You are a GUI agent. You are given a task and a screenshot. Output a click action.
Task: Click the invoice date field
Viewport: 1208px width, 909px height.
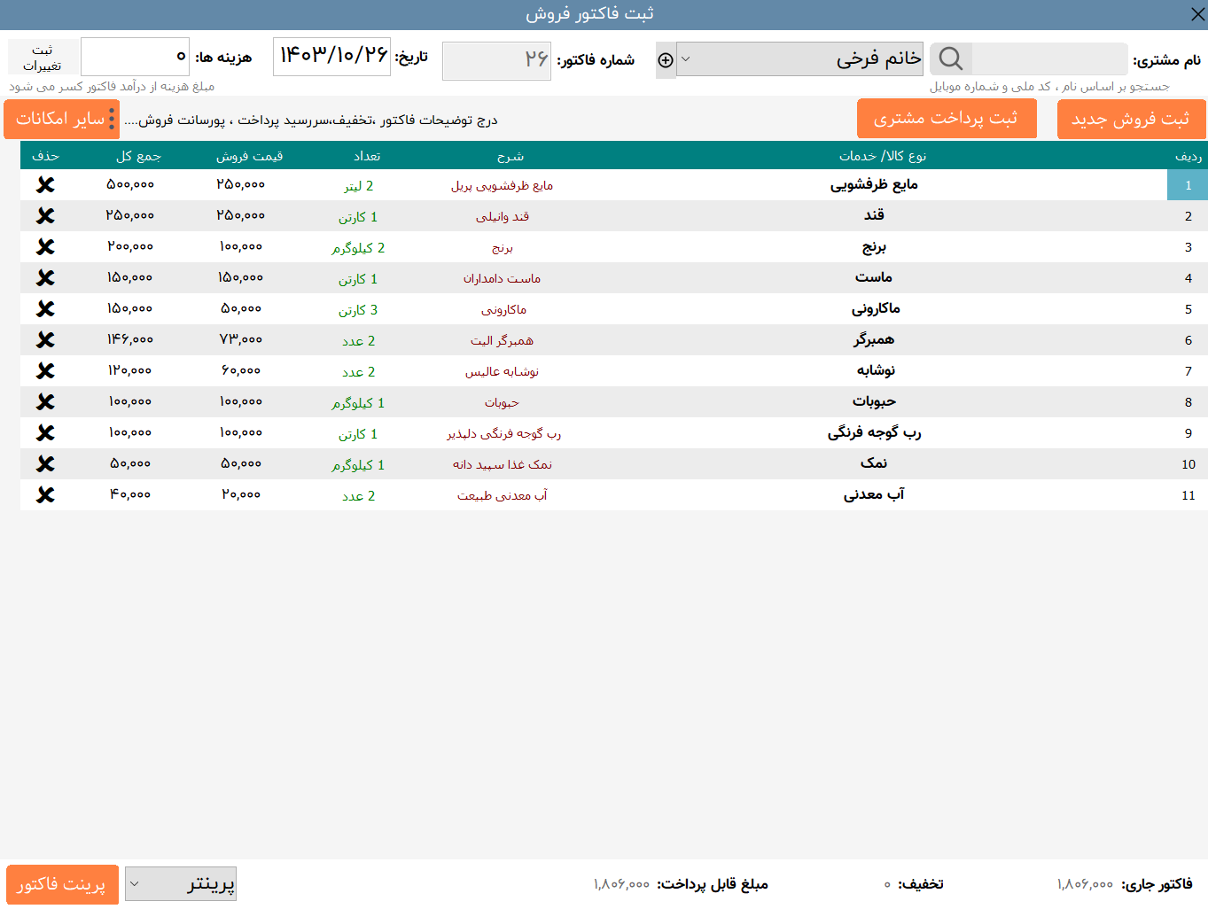click(331, 57)
